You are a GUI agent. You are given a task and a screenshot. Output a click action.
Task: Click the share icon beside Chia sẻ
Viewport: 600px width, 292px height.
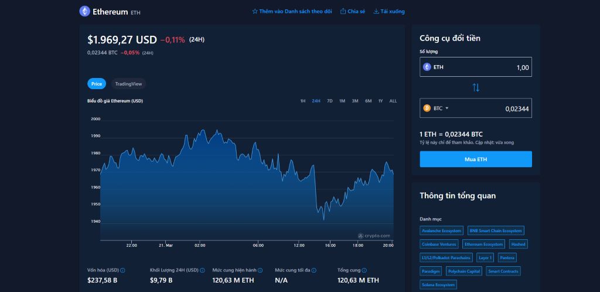(343, 12)
